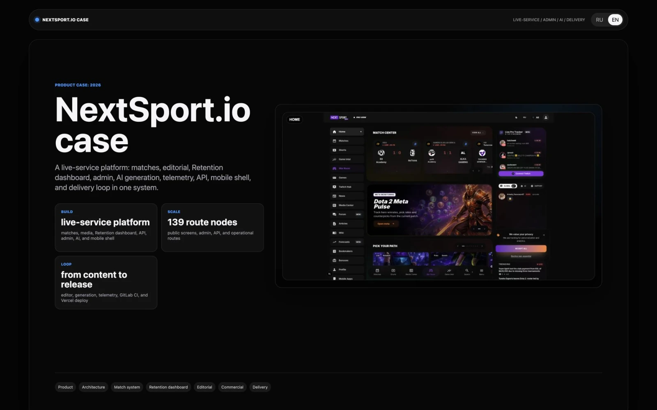Open Twitch Hub from the sidebar

347,187
